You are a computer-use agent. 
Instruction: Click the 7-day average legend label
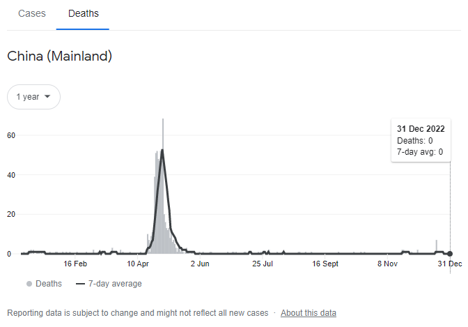pos(115,284)
